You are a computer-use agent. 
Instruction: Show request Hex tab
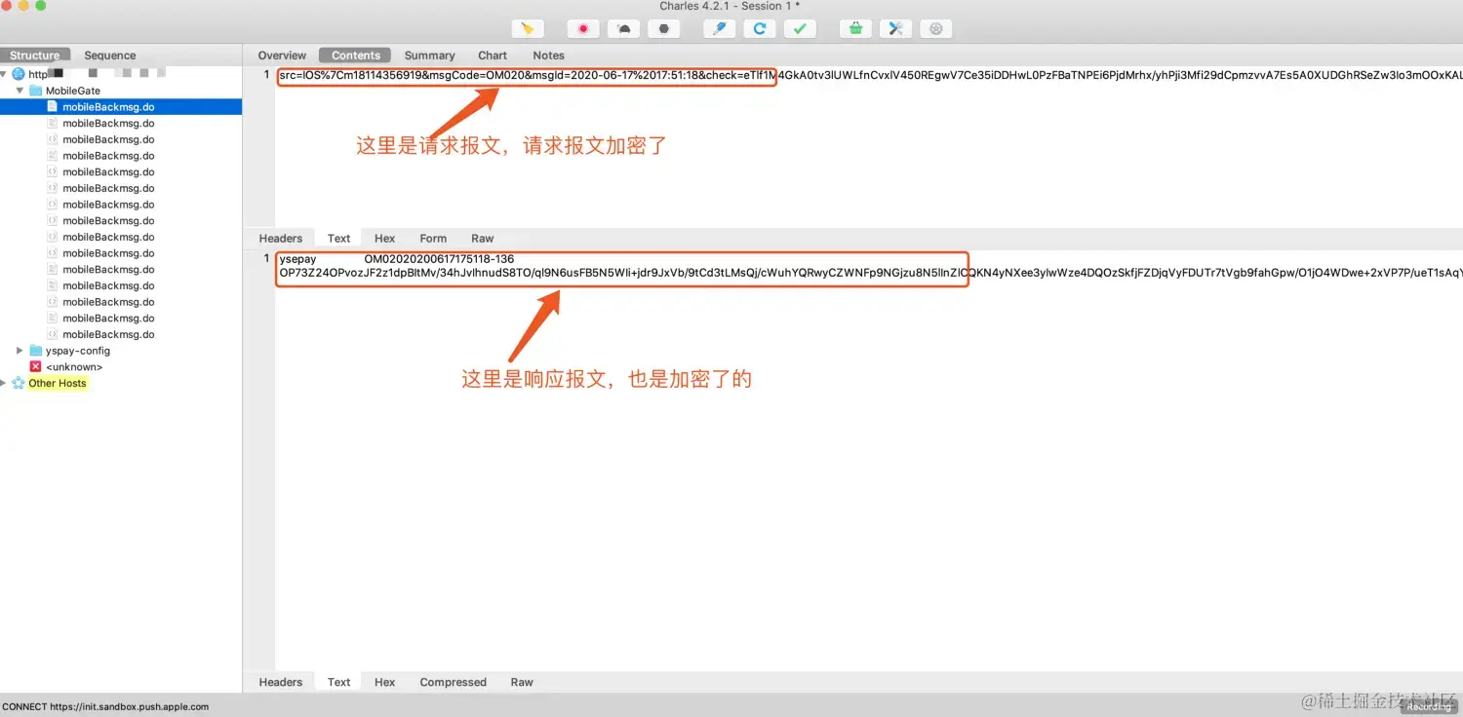pyautogui.click(x=385, y=239)
